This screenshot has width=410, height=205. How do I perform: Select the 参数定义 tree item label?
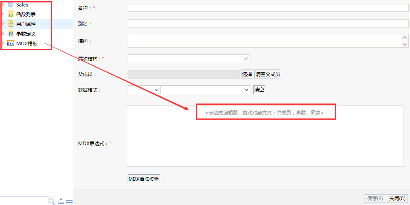tap(26, 34)
